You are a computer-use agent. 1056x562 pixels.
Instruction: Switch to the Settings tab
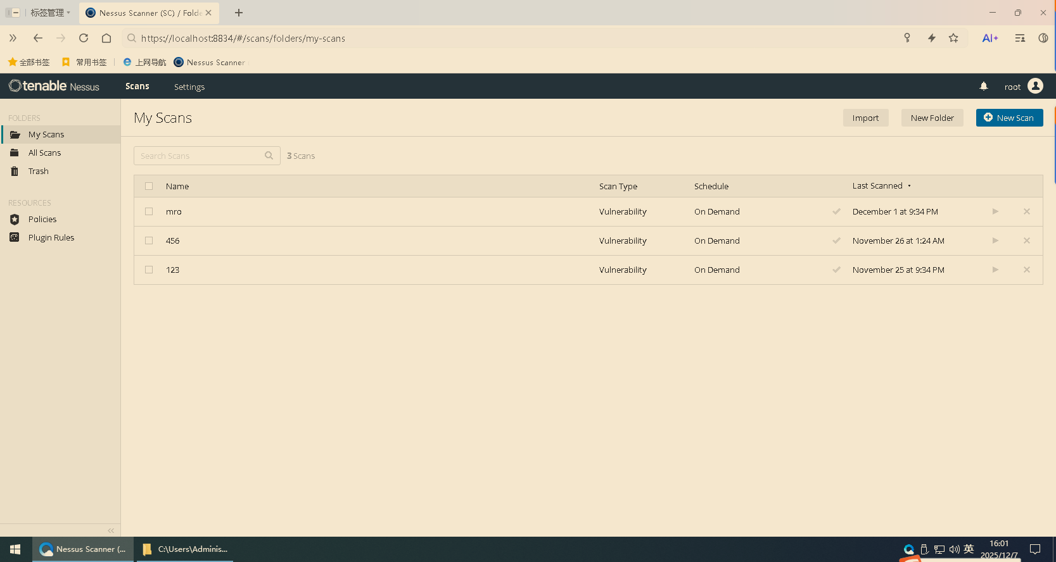tap(189, 87)
